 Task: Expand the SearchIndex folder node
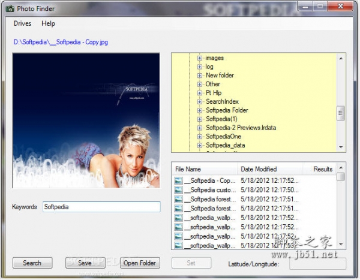pyautogui.click(x=200, y=102)
